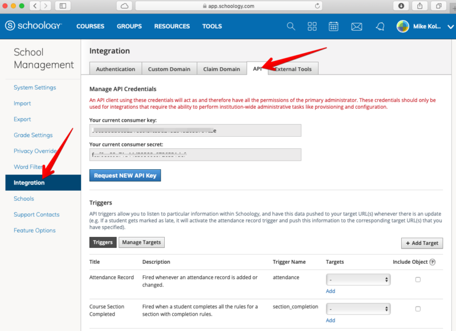456x331 pixels.
Task: Check Include Object for Course Section Completed
Action: coord(418,309)
